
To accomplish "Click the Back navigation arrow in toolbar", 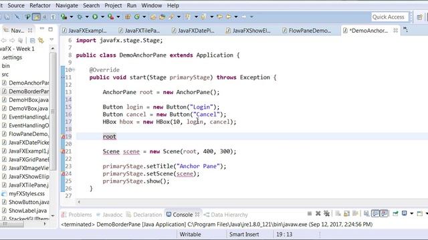I will click(x=228, y=17).
